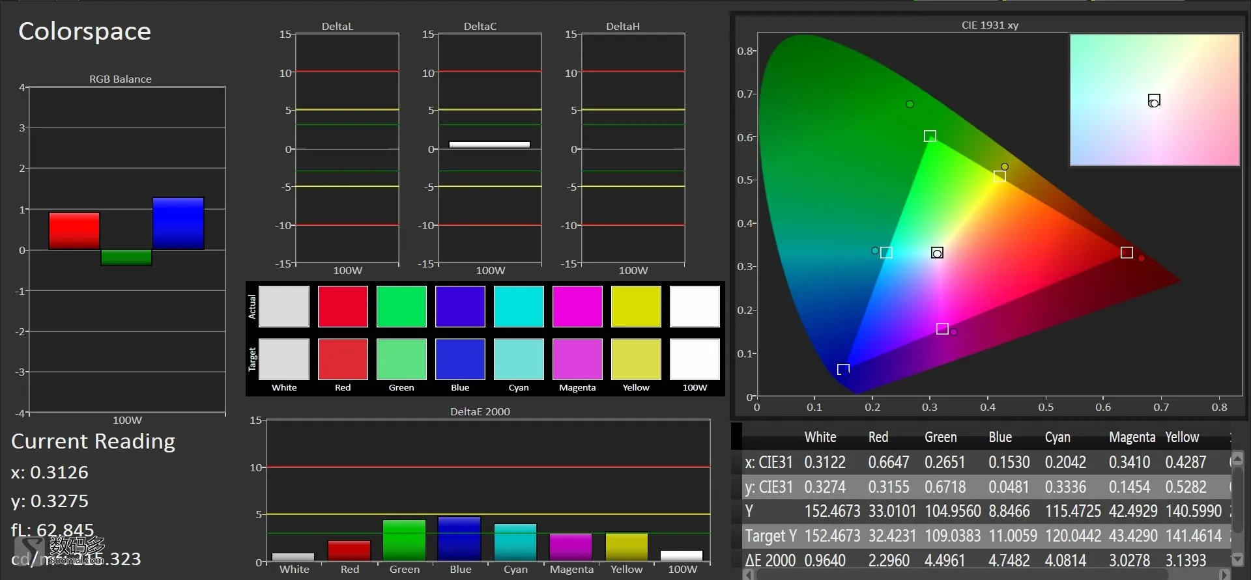
Task: Click the Actual Yellow swatch
Action: point(636,307)
